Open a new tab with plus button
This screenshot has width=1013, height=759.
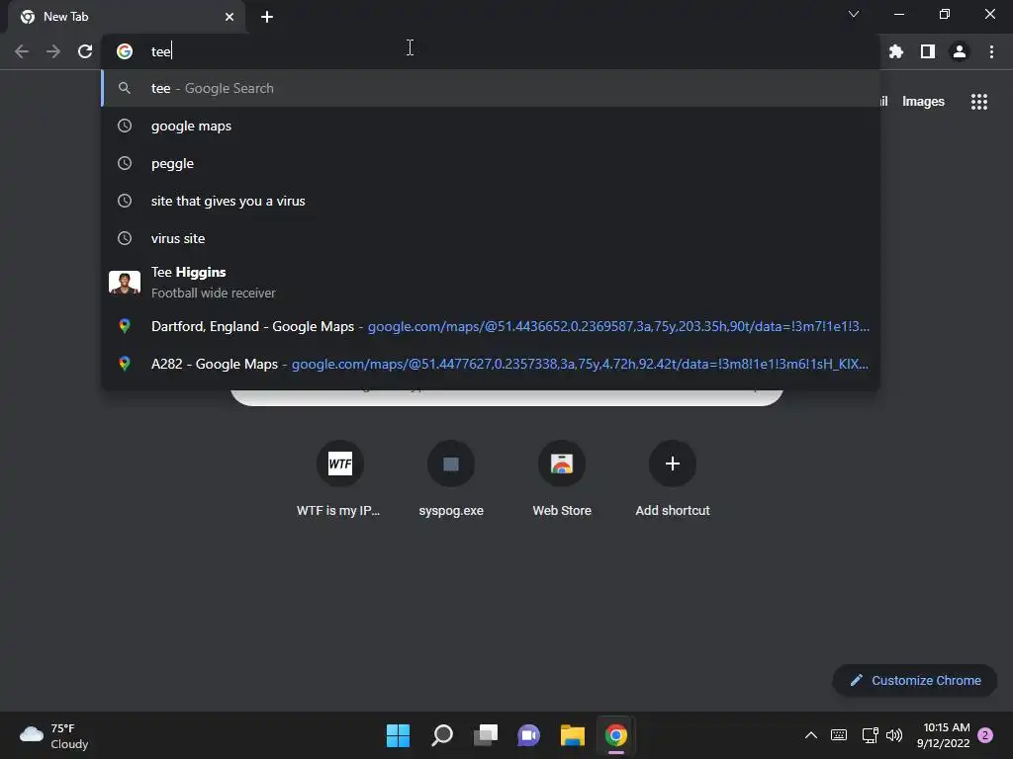click(267, 17)
